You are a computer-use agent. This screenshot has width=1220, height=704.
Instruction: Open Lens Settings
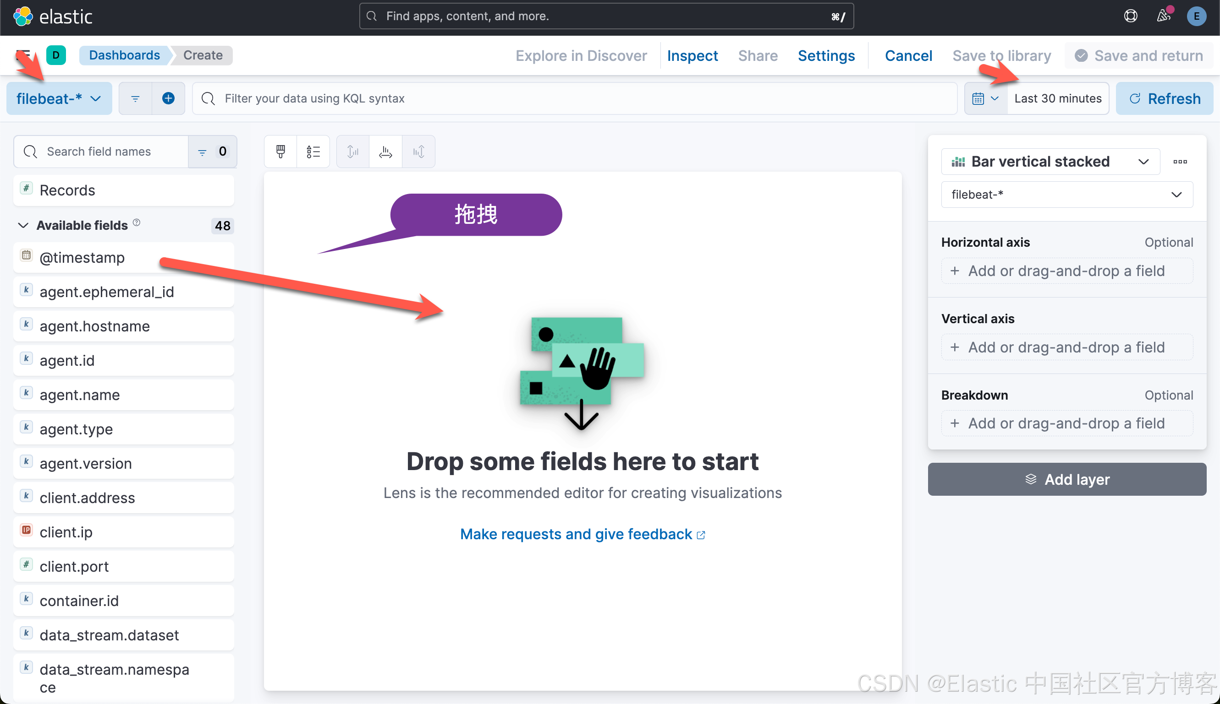point(826,55)
